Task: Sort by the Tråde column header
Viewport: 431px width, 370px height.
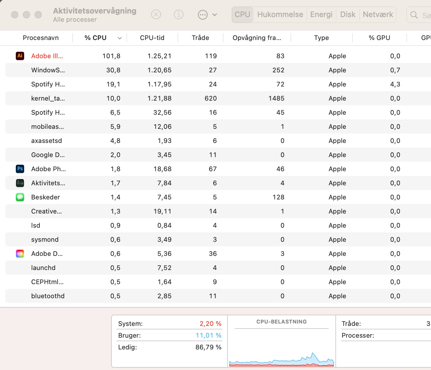Action: coord(201,38)
